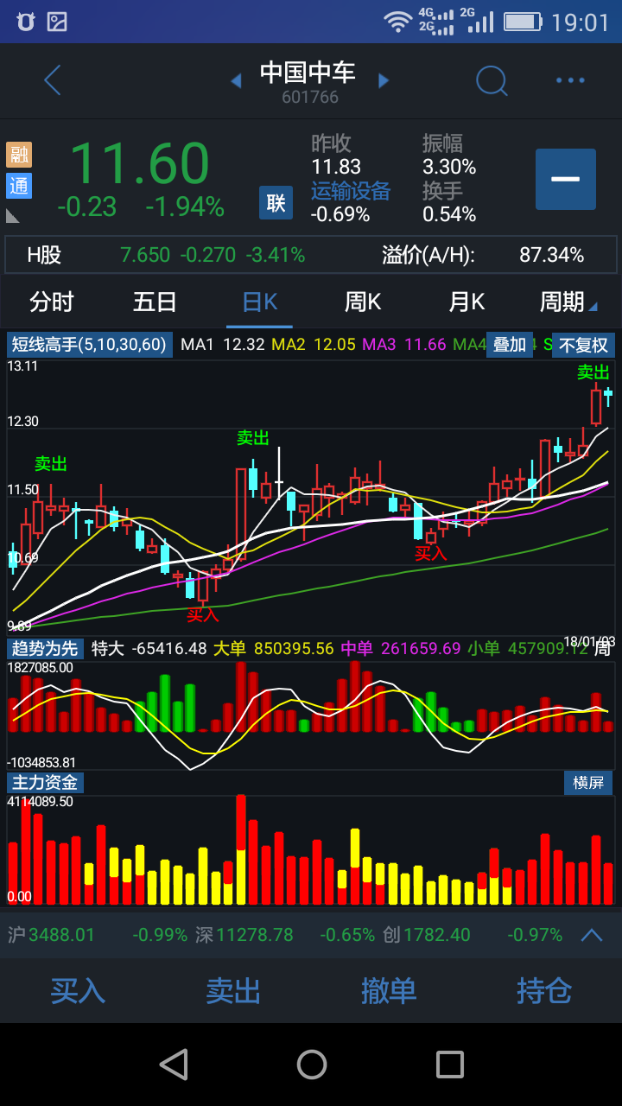This screenshot has width=622, height=1106.
Task: Tap Android home navigation button
Action: click(311, 1065)
